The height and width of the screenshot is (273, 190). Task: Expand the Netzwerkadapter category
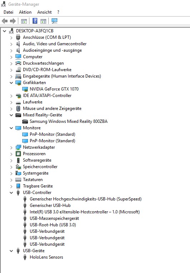[x=11, y=148]
